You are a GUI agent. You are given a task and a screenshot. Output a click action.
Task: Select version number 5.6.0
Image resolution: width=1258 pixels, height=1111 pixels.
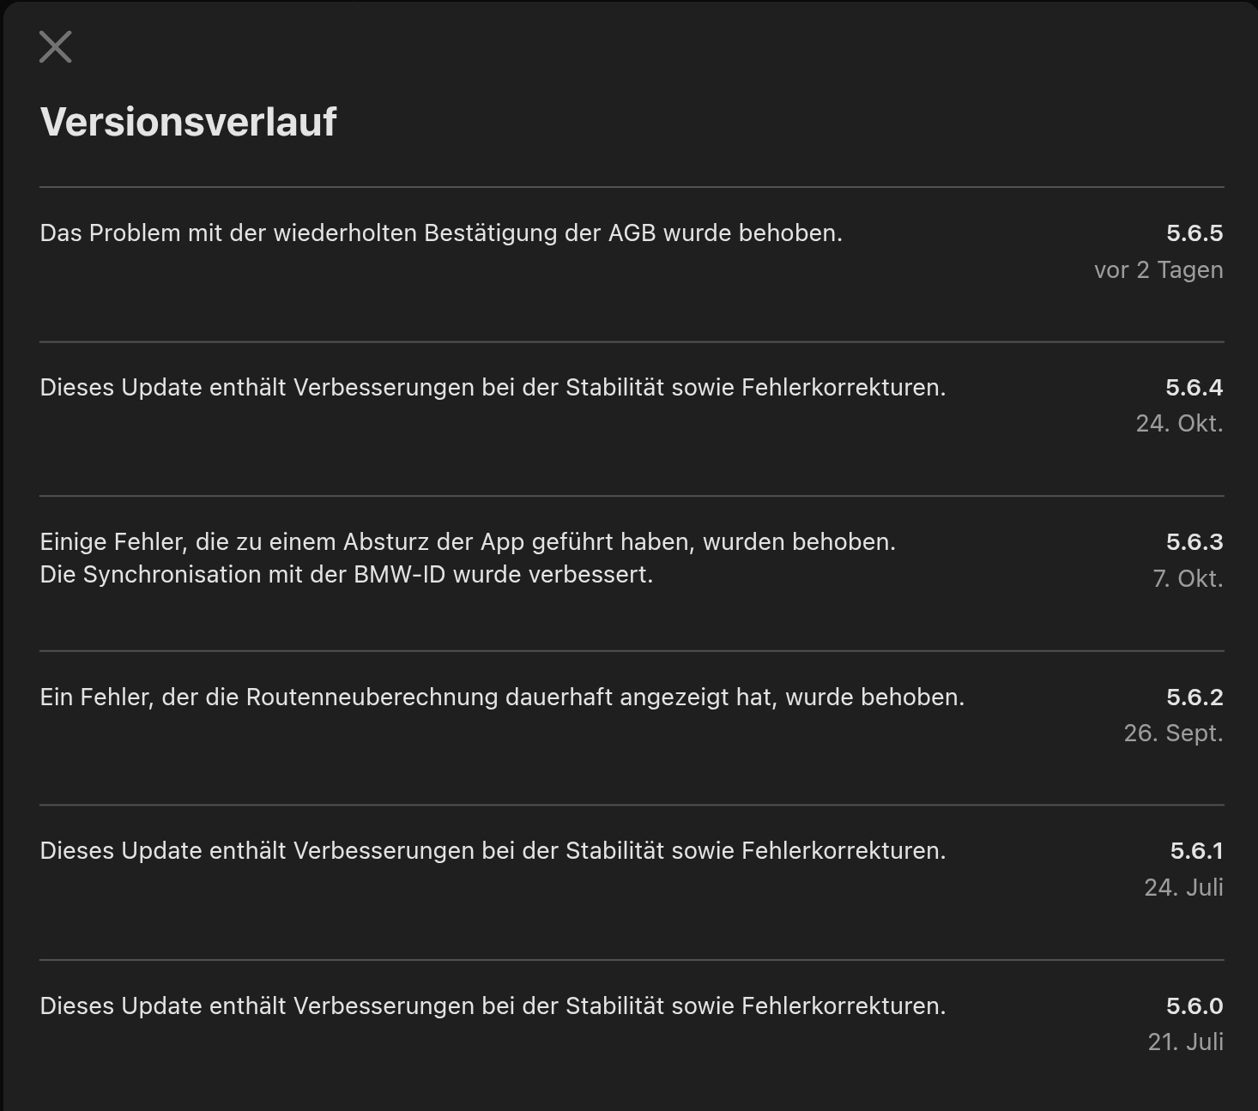[1194, 1006]
